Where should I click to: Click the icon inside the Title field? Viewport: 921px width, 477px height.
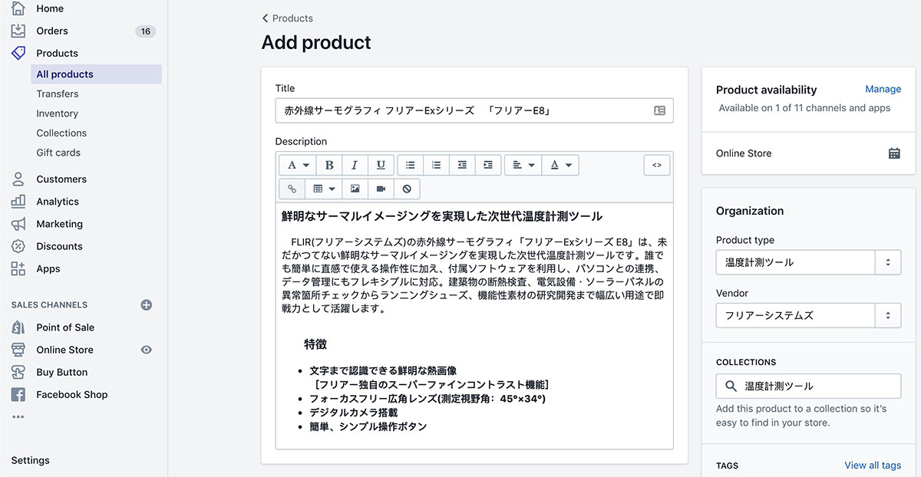(x=659, y=110)
